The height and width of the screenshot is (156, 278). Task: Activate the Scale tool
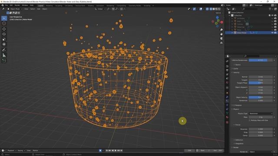point(4,39)
